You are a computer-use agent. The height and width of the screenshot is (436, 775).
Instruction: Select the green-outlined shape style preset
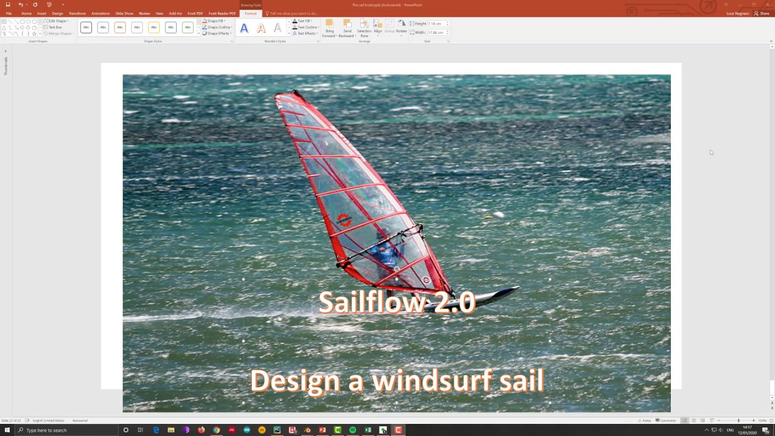pos(188,27)
